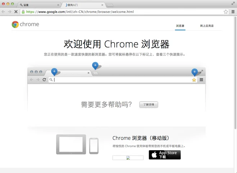Click the illustrated tab close X
The width and height of the screenshot is (237, 173).
tap(88, 73)
